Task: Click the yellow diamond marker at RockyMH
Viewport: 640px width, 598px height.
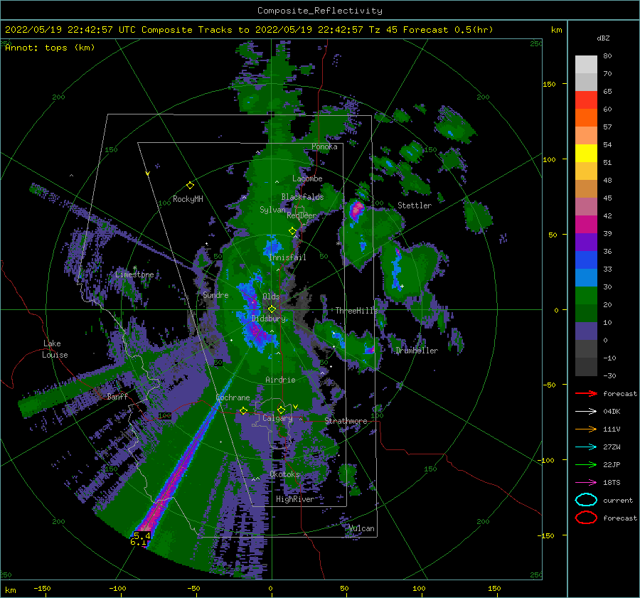Action: (190, 186)
